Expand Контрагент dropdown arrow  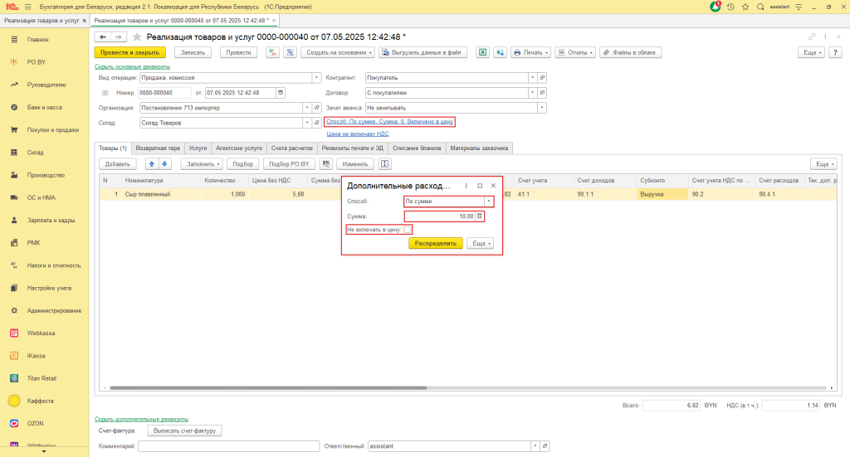pyautogui.click(x=532, y=77)
